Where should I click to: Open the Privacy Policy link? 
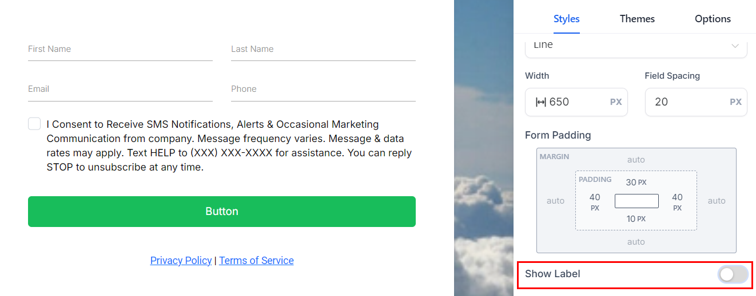181,261
